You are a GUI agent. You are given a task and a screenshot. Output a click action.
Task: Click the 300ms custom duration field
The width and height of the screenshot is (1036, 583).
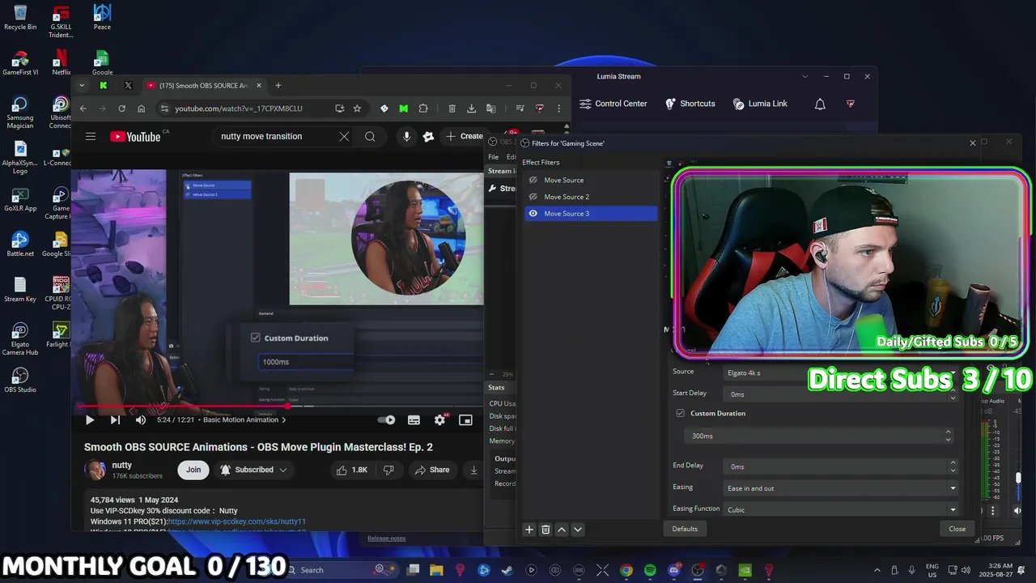tap(813, 436)
